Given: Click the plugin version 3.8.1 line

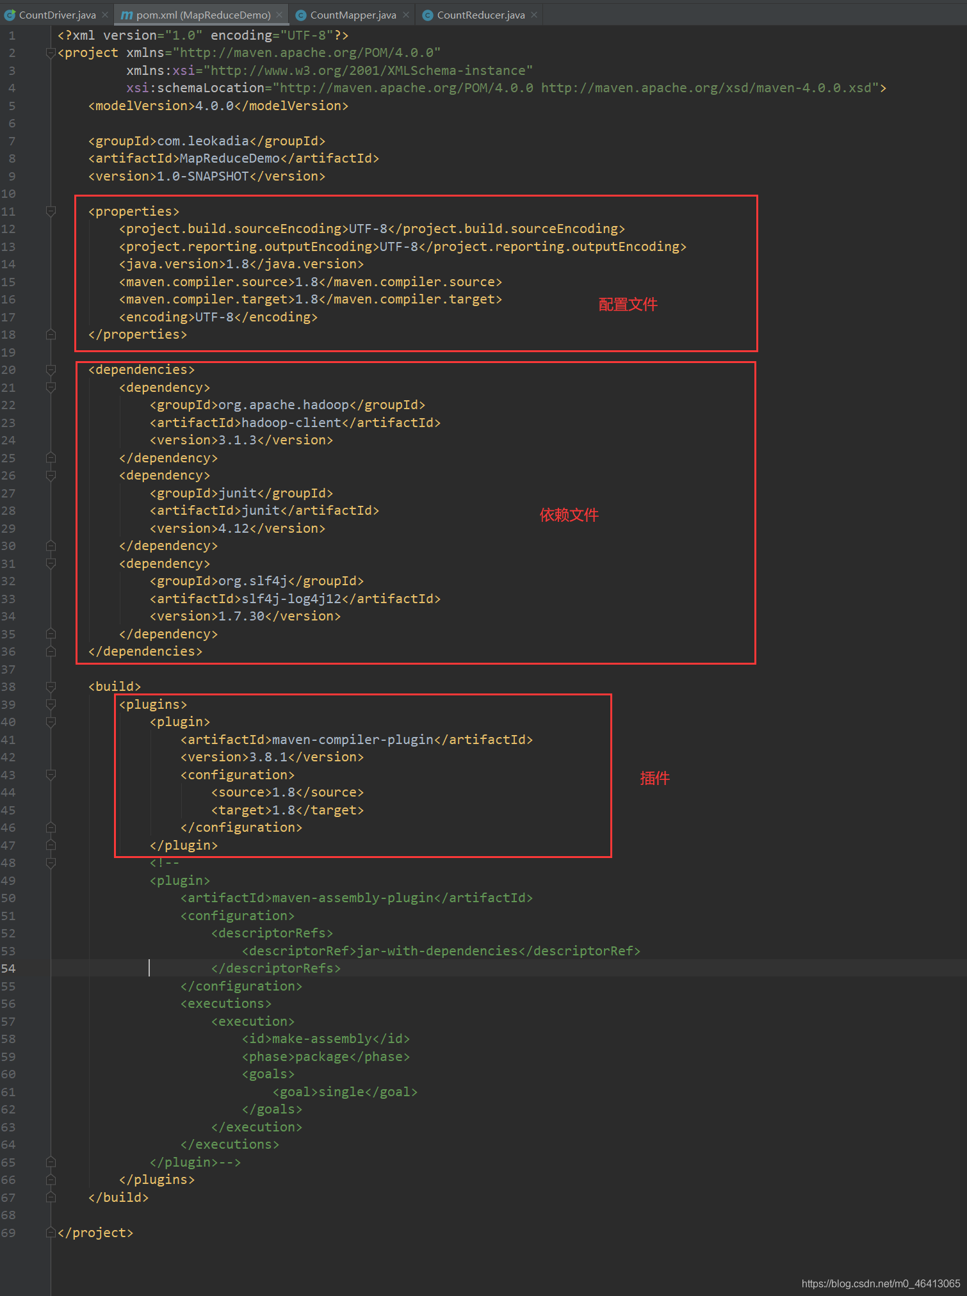Looking at the screenshot, I should tap(272, 757).
